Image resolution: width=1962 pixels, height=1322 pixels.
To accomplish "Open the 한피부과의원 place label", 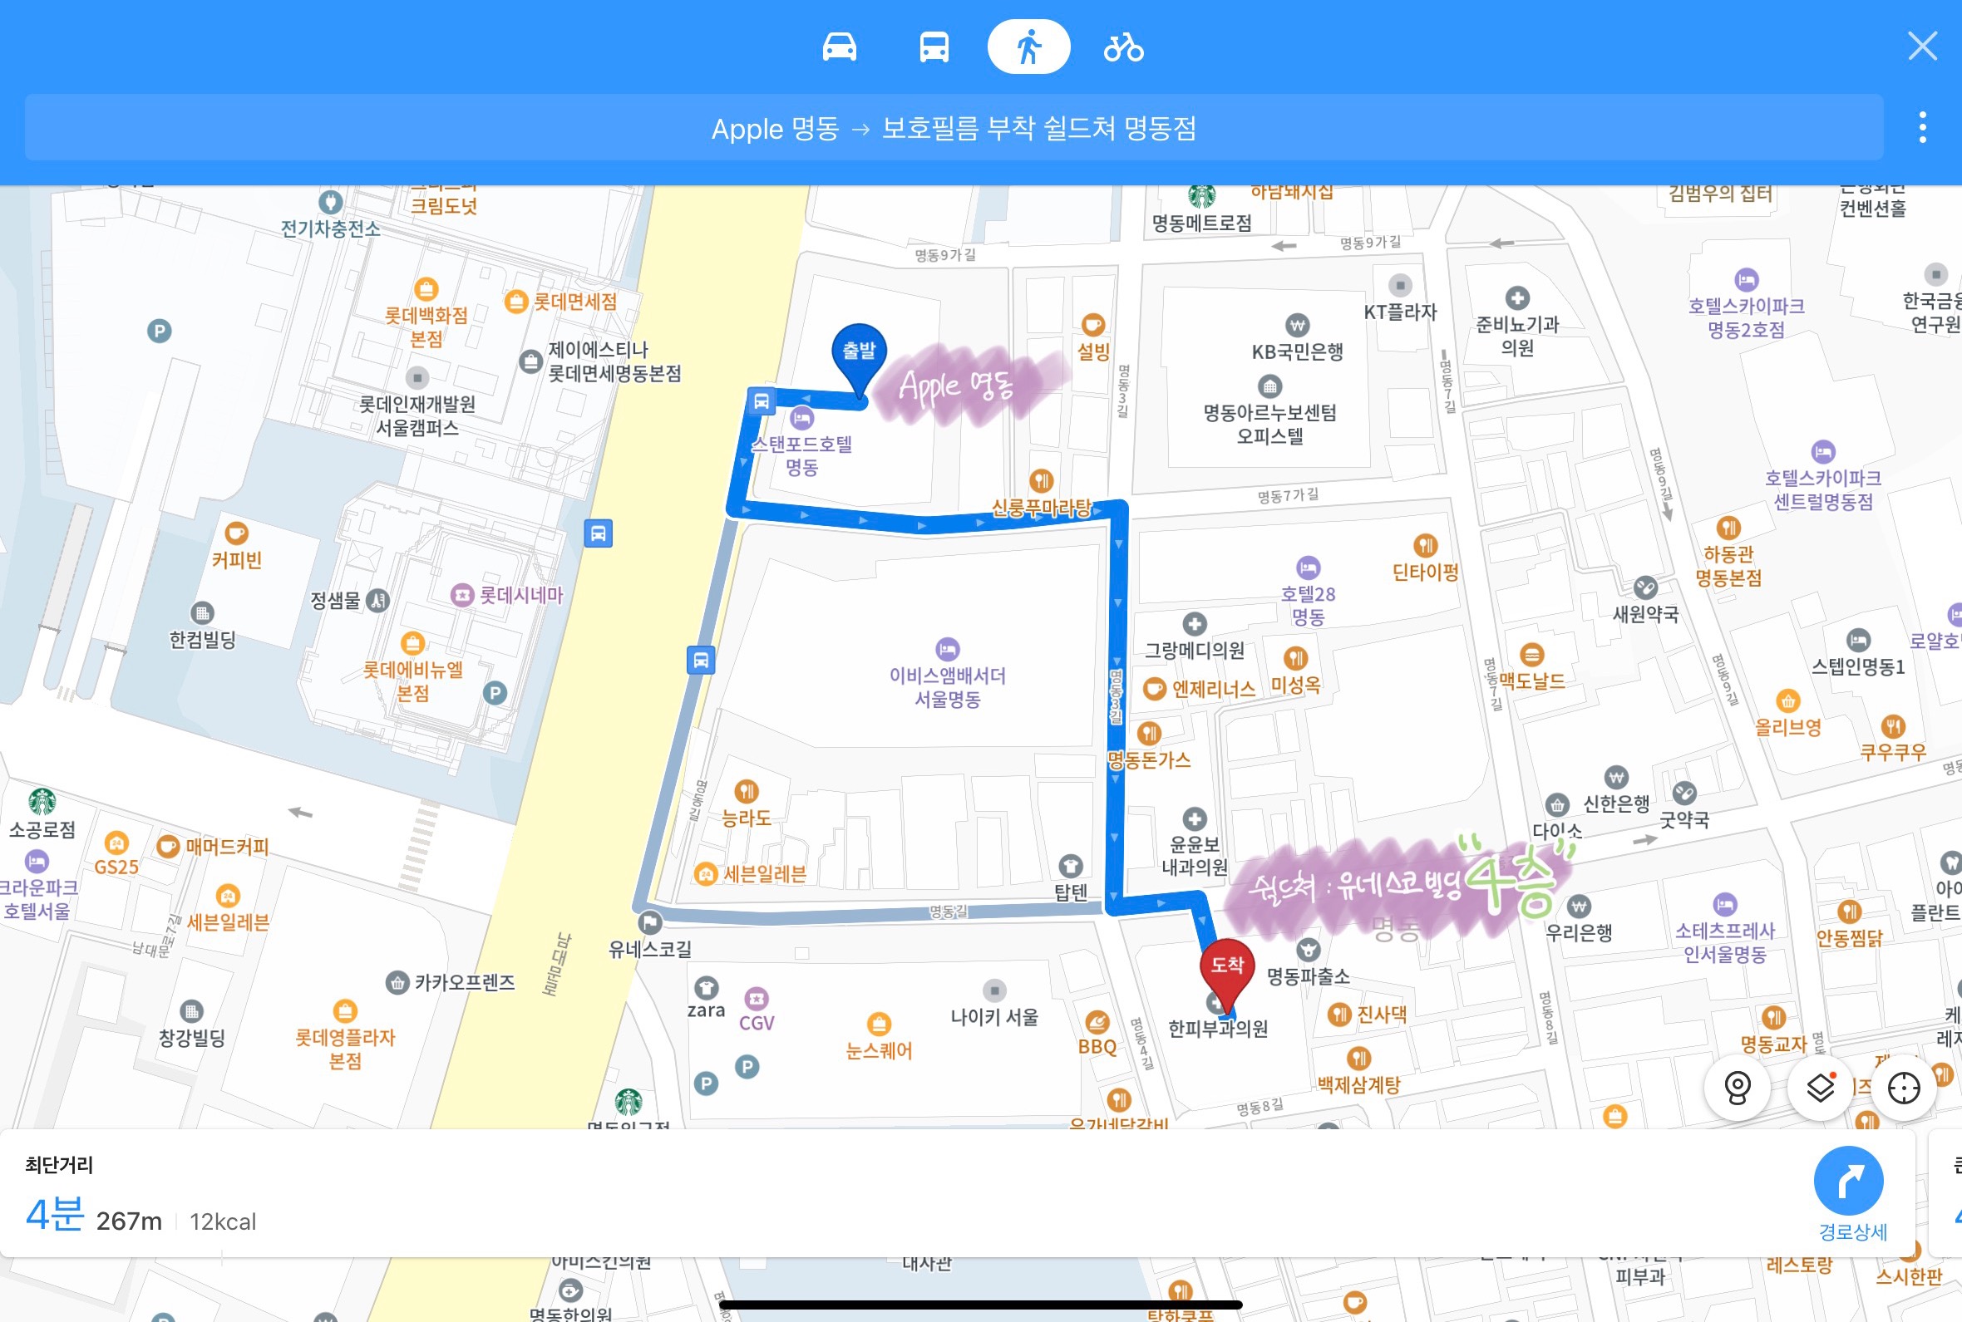I will (x=1217, y=1029).
